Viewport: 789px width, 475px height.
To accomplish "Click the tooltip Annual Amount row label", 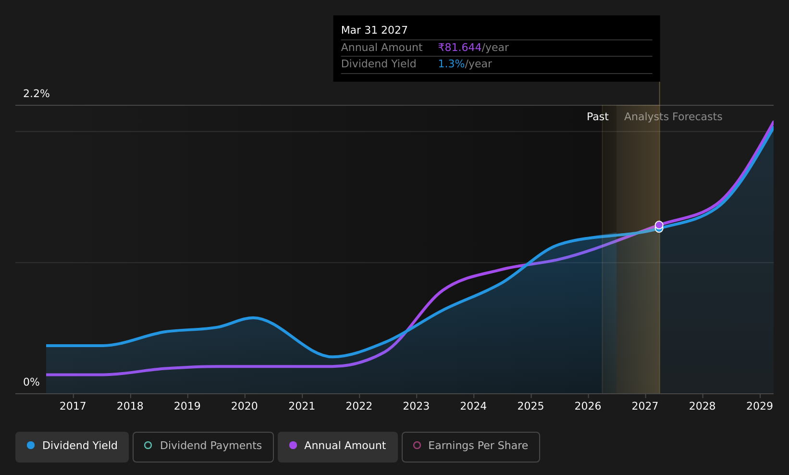I will [382, 48].
